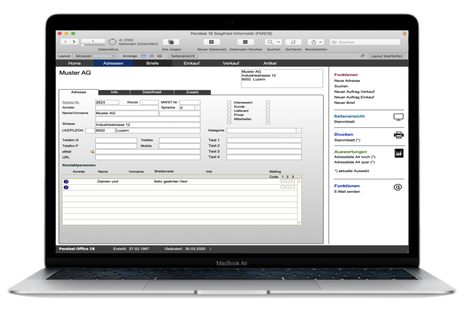
Task: Click Neuer Auftrag Verkauf link
Action: click(354, 92)
